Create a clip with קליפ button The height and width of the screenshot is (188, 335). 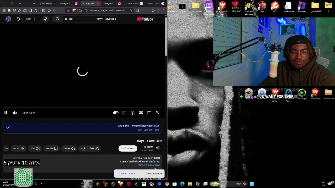pos(35,148)
